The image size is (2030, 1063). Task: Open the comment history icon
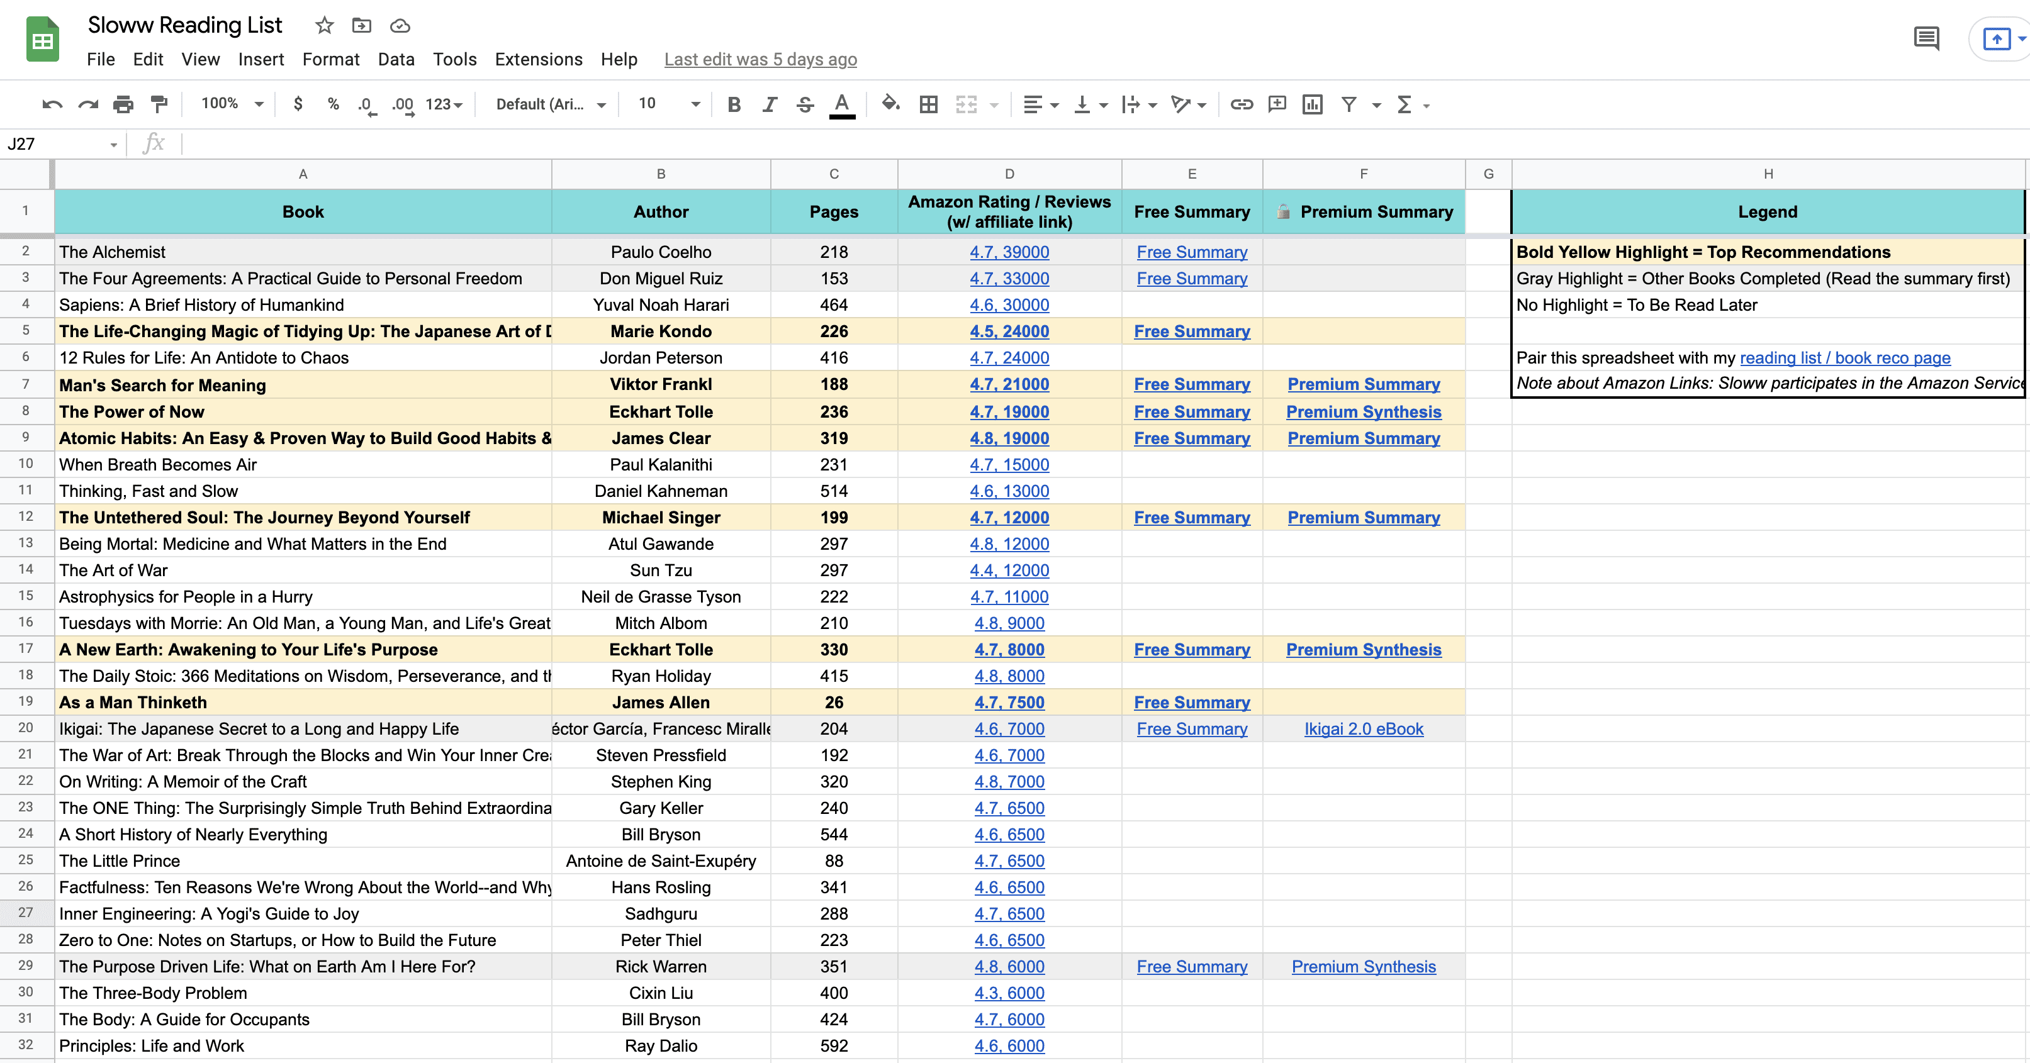(1926, 38)
